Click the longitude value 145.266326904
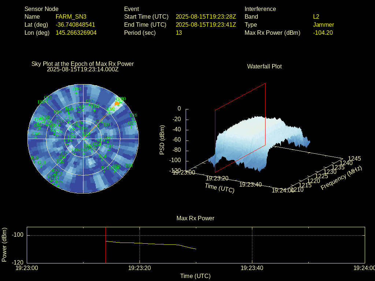 pos(76,33)
